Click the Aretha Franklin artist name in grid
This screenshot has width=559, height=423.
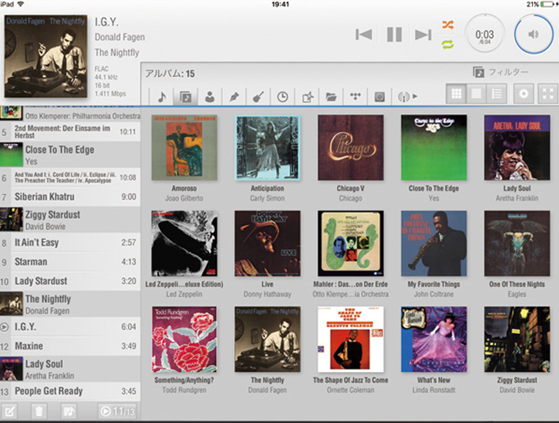517,199
